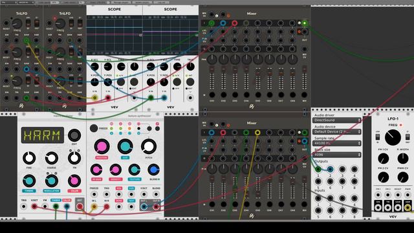
Task: Click the EDIT encoder on Macro Oscillator
Action: (74, 135)
